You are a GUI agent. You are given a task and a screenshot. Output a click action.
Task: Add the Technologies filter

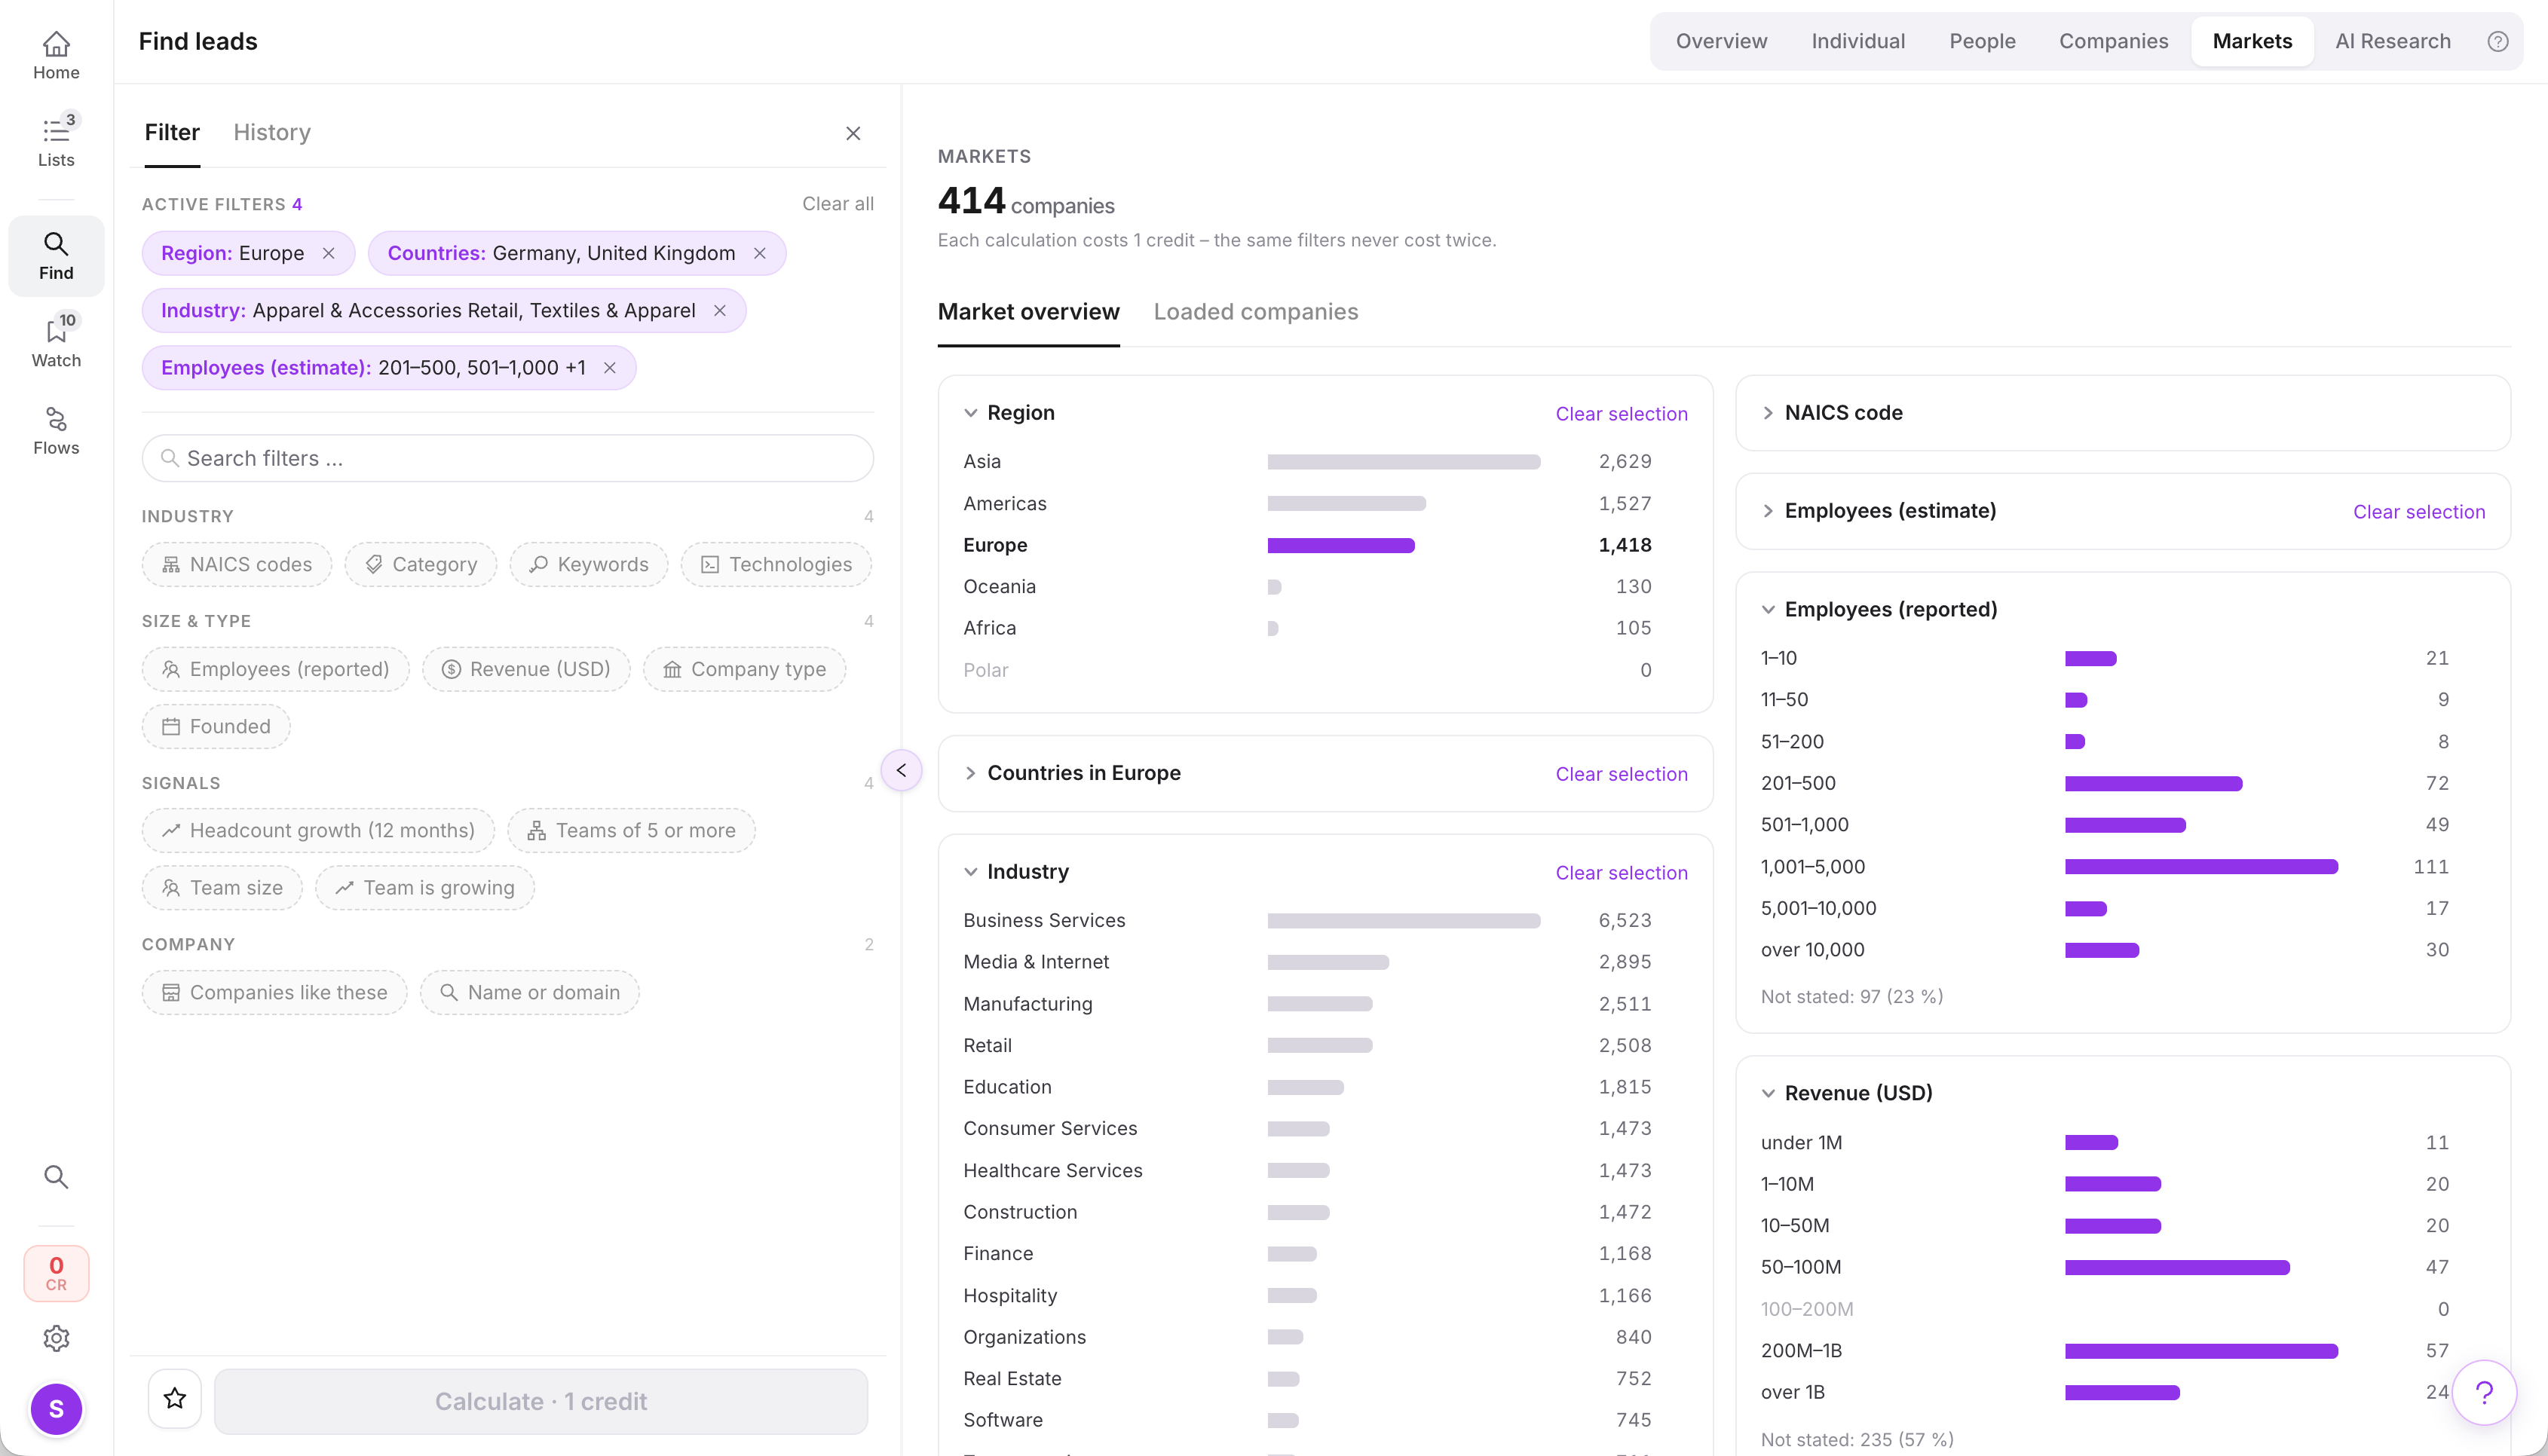(776, 565)
